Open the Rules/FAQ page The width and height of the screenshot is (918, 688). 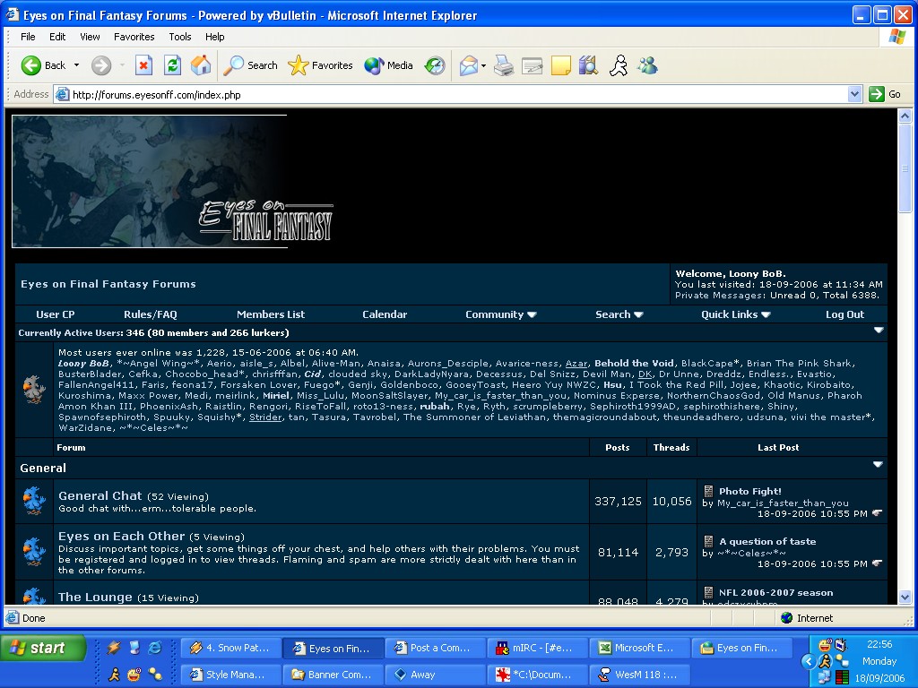click(x=151, y=314)
